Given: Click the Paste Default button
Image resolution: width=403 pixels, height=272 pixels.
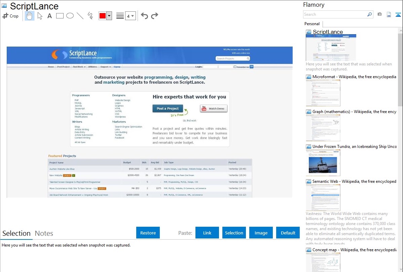Looking at the screenshot, I should (x=288, y=233).
